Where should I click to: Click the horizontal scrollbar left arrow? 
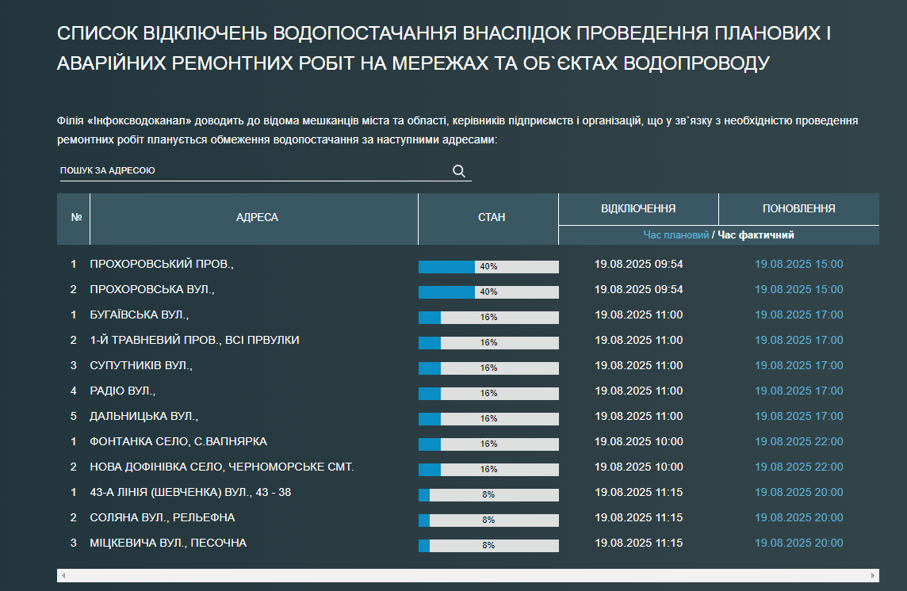[x=63, y=575]
